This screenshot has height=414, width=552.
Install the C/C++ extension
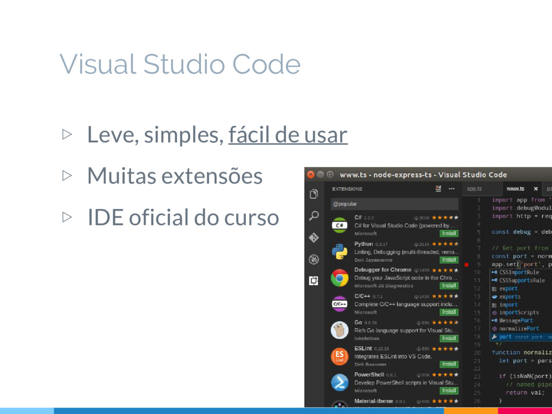[x=449, y=312]
